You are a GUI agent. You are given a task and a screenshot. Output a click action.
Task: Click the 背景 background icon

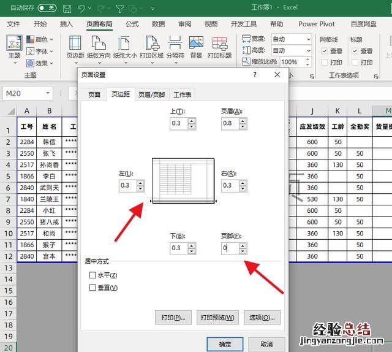[196, 47]
